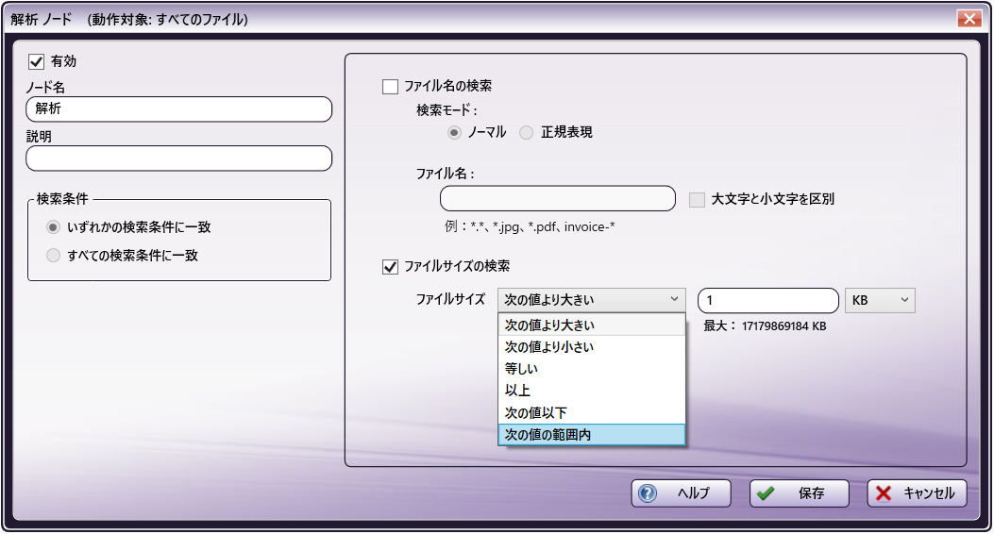Choose すべての検索条件に一致 radio option

pos(53,256)
